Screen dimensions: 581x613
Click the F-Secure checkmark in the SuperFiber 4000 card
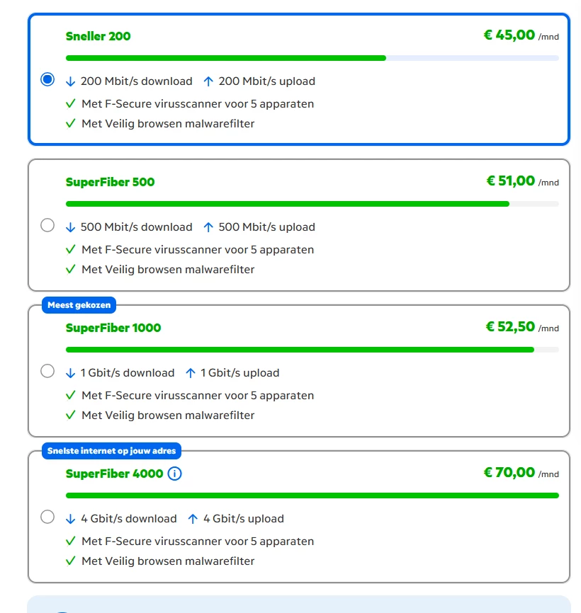(x=70, y=541)
